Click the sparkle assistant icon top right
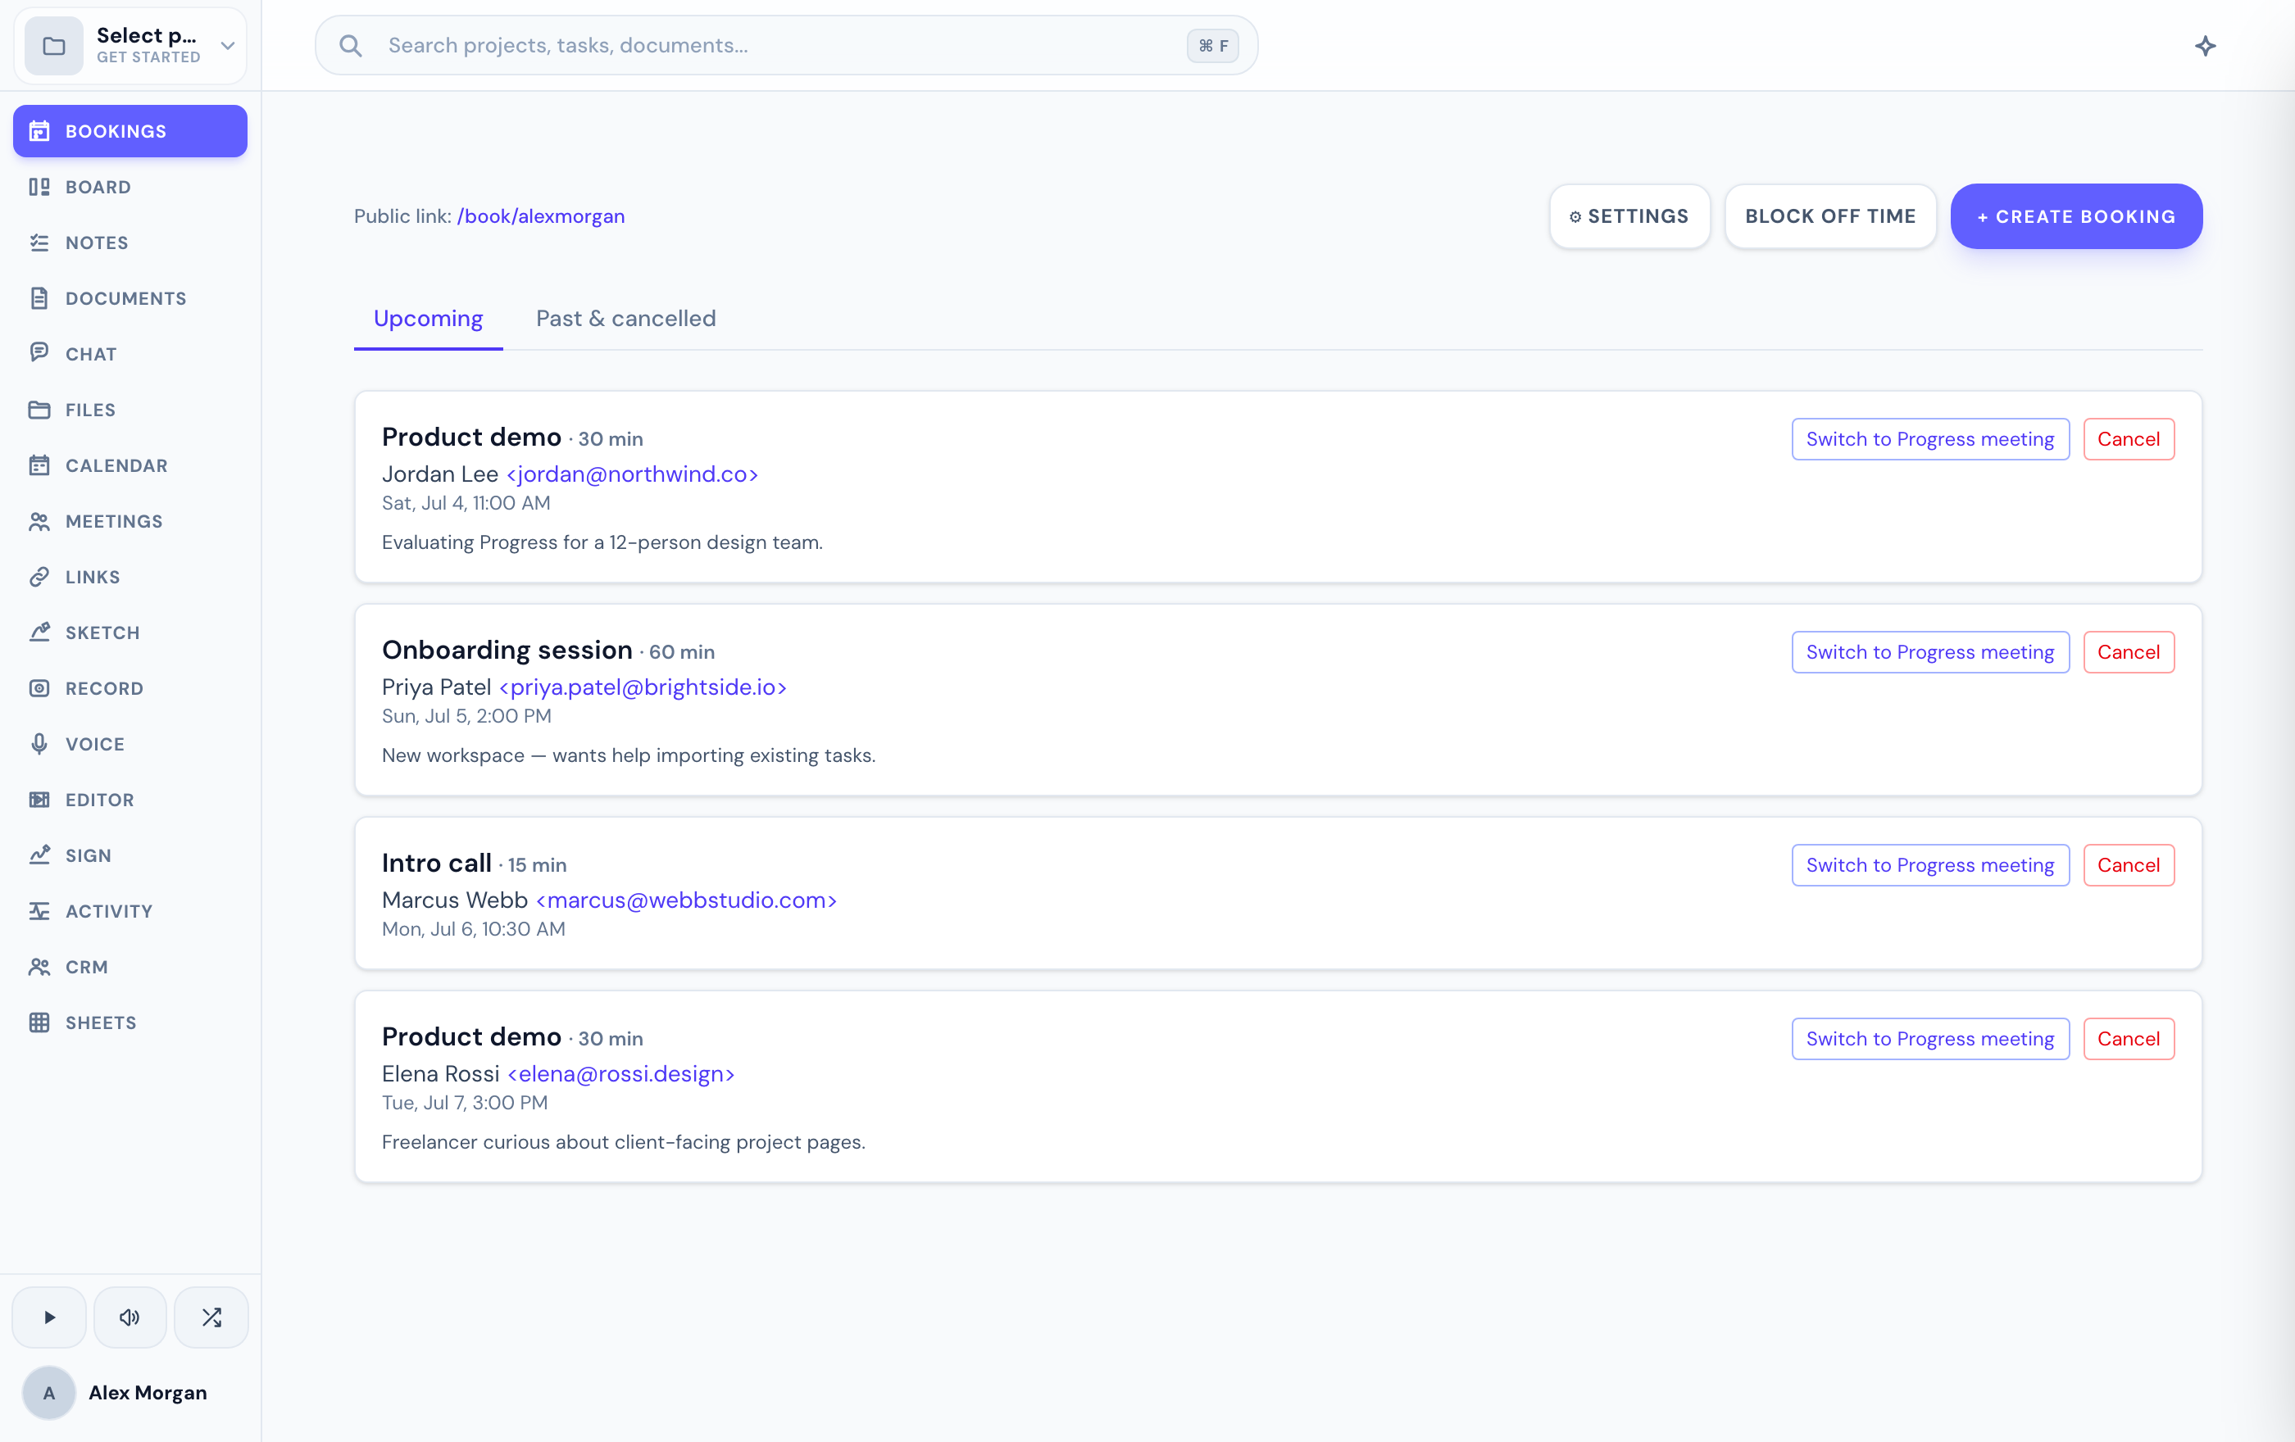 pos(2206,46)
